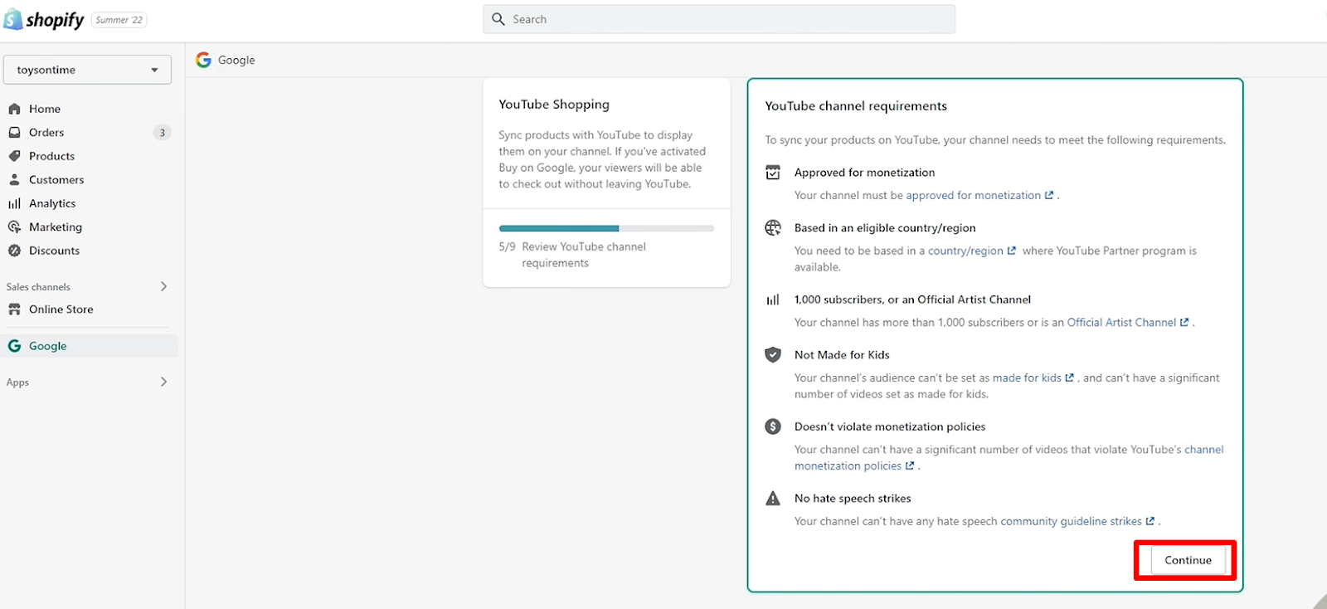The height and width of the screenshot is (609, 1327).
Task: Click the YouTube Shopping progress bar
Action: [x=606, y=228]
